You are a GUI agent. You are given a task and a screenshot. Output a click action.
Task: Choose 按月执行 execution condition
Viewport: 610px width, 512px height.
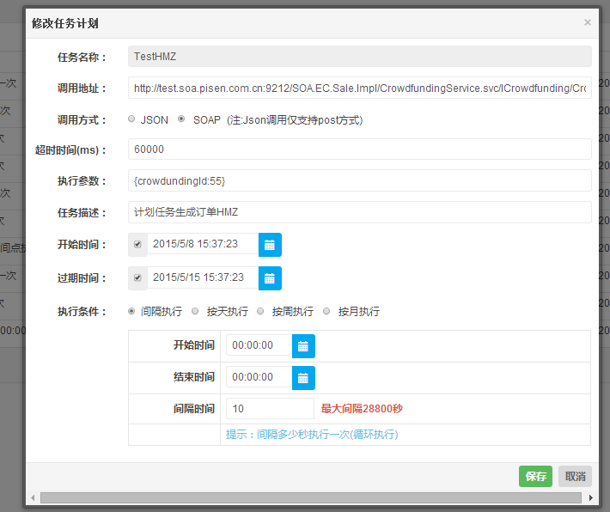(x=326, y=311)
